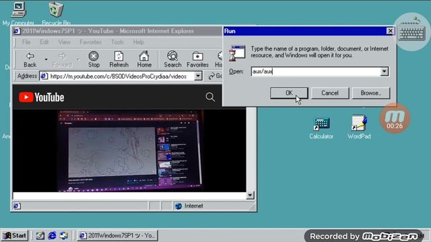Click the YouTube search magnifier icon
This screenshot has width=431, height=242.
point(210,97)
